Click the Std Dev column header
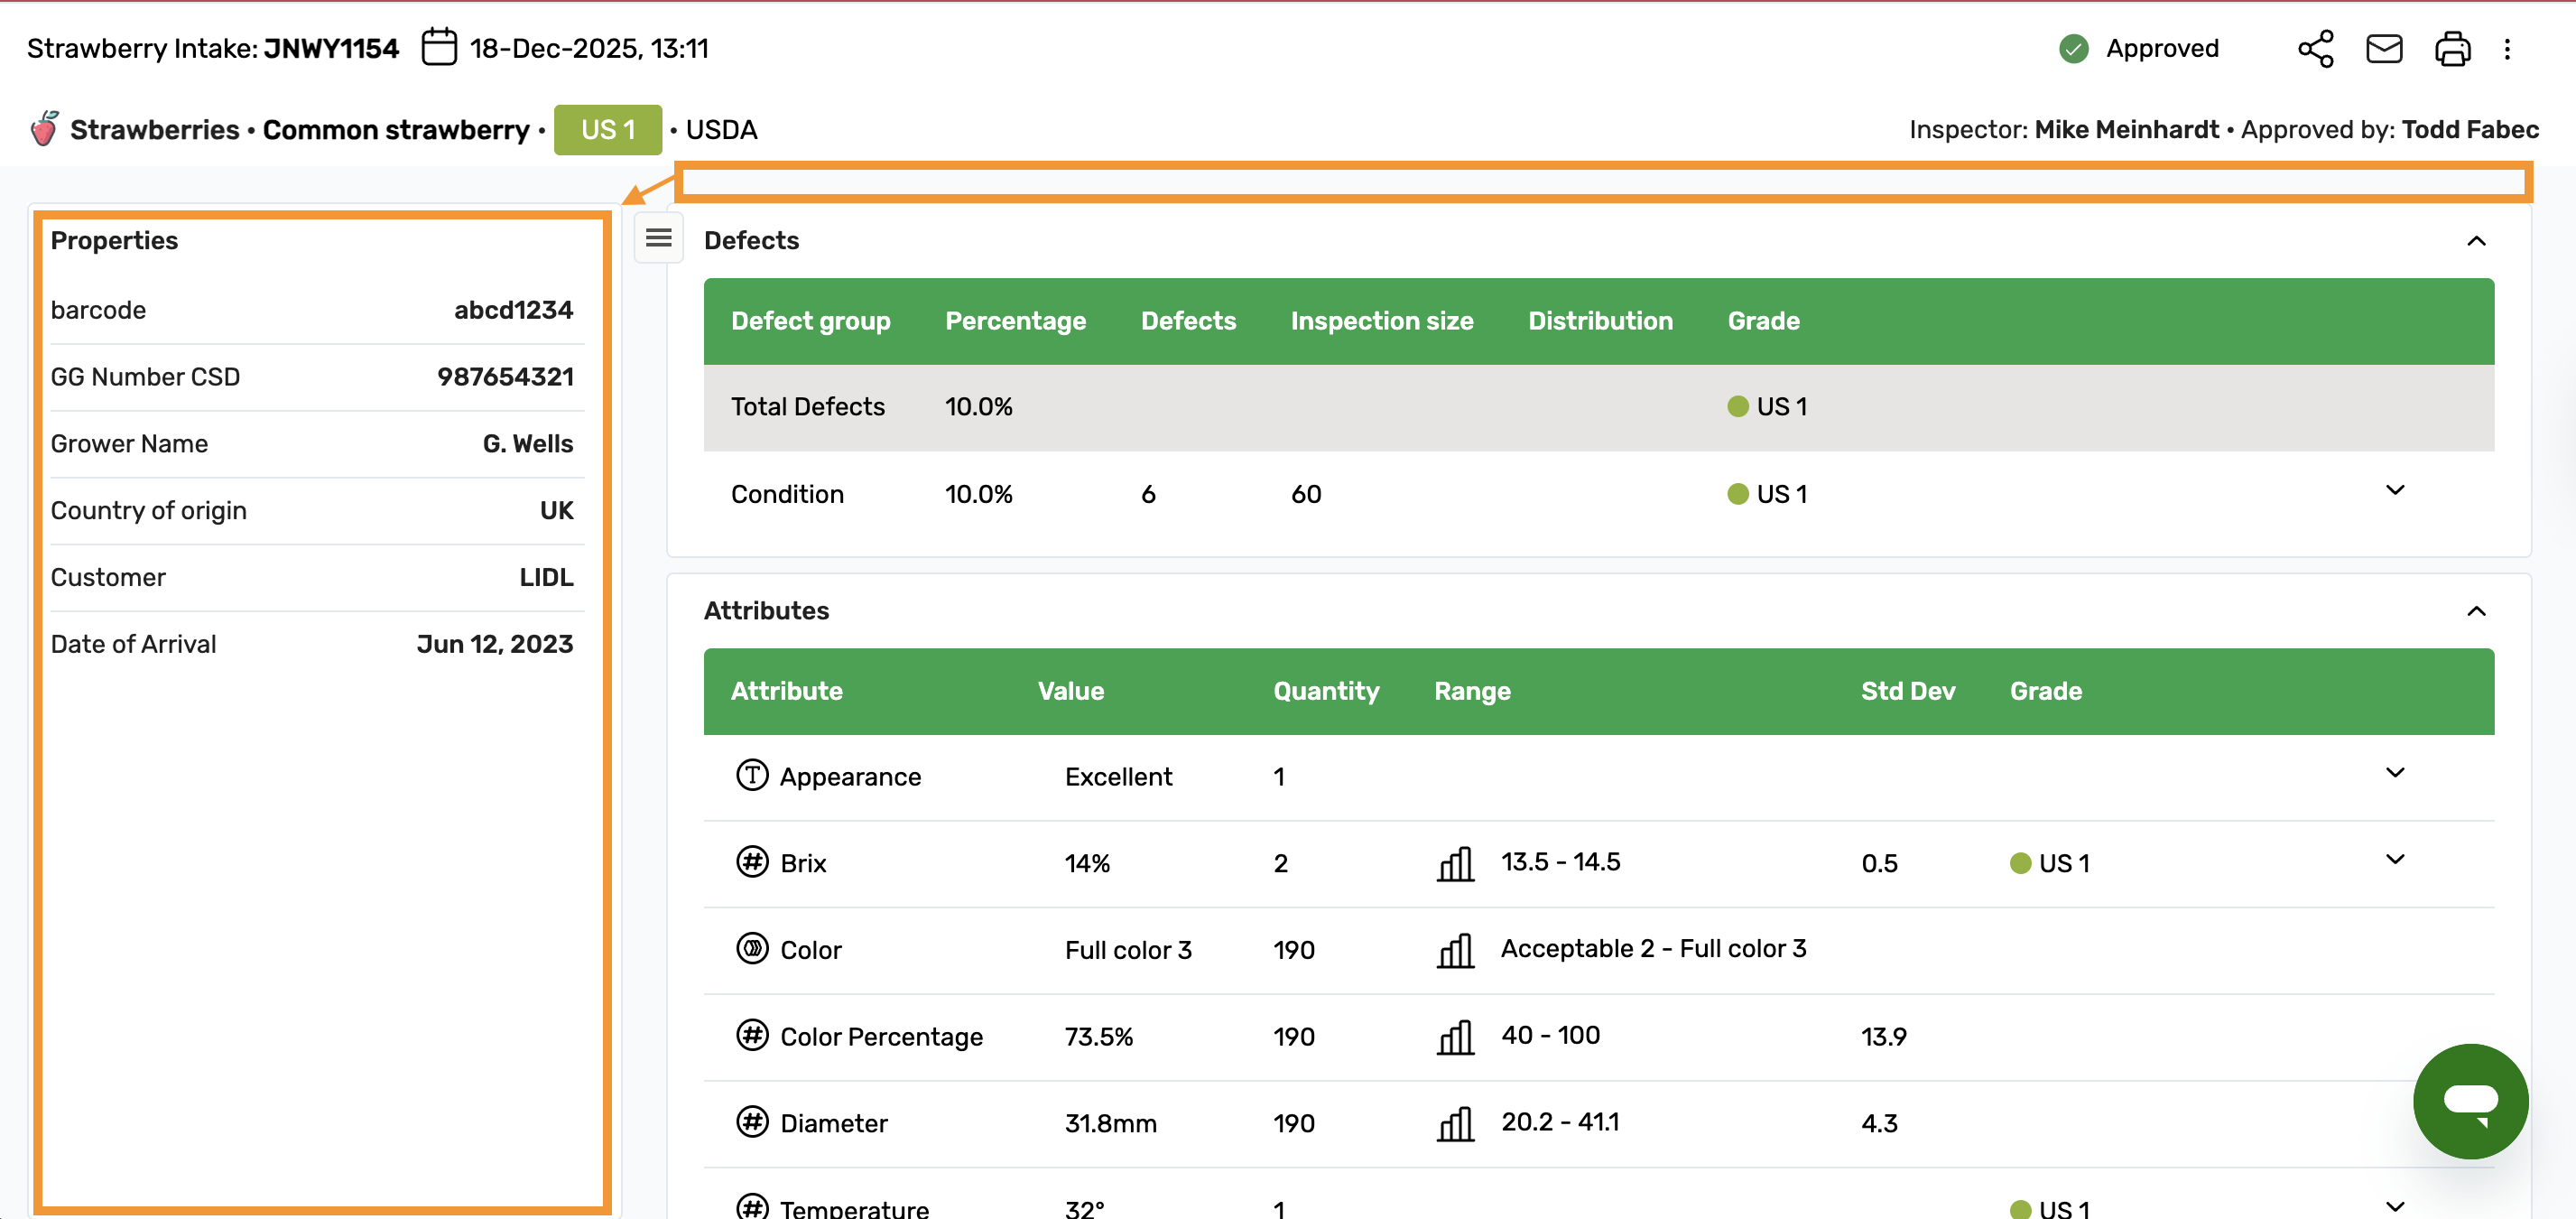2576x1219 pixels. tap(1907, 691)
